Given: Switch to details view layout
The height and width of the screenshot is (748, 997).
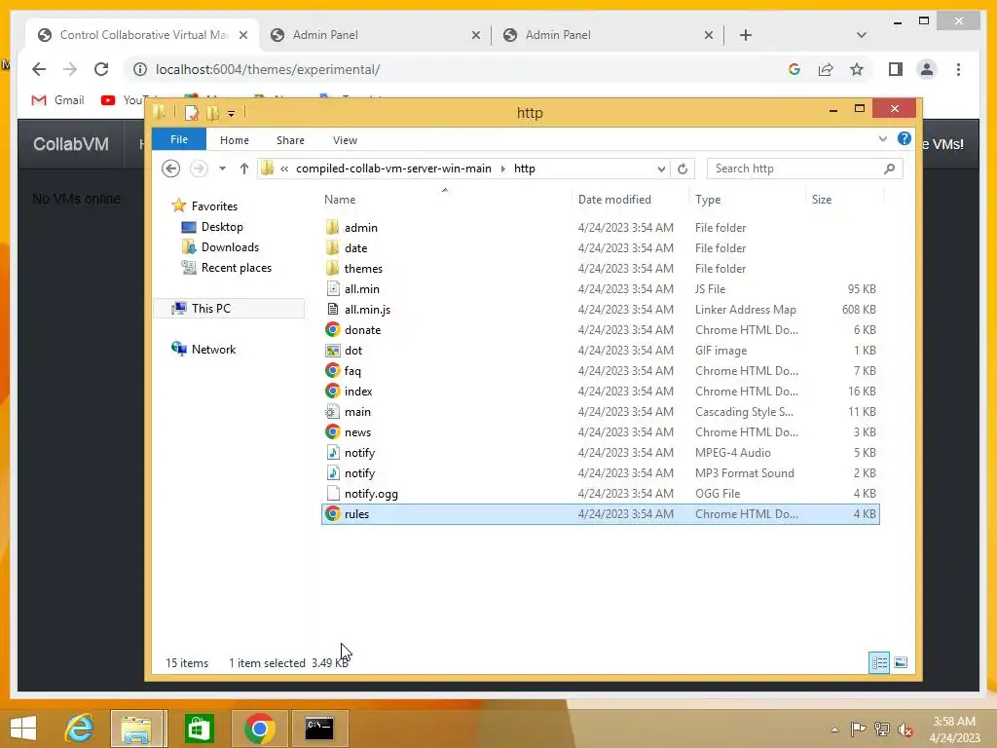Looking at the screenshot, I should (879, 662).
